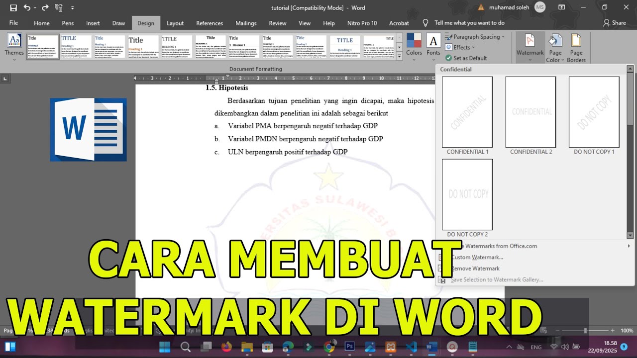Viewport: 637px width, 358px height.
Task: Undo the last action
Action: 26,7
